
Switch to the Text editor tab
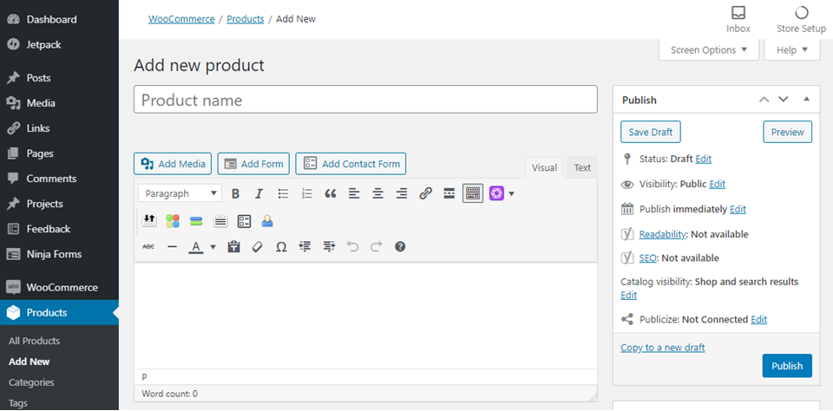582,168
